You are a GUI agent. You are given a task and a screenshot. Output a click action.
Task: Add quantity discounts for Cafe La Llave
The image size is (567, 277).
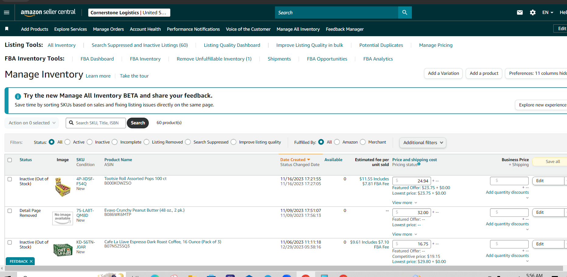pyautogui.click(x=507, y=256)
